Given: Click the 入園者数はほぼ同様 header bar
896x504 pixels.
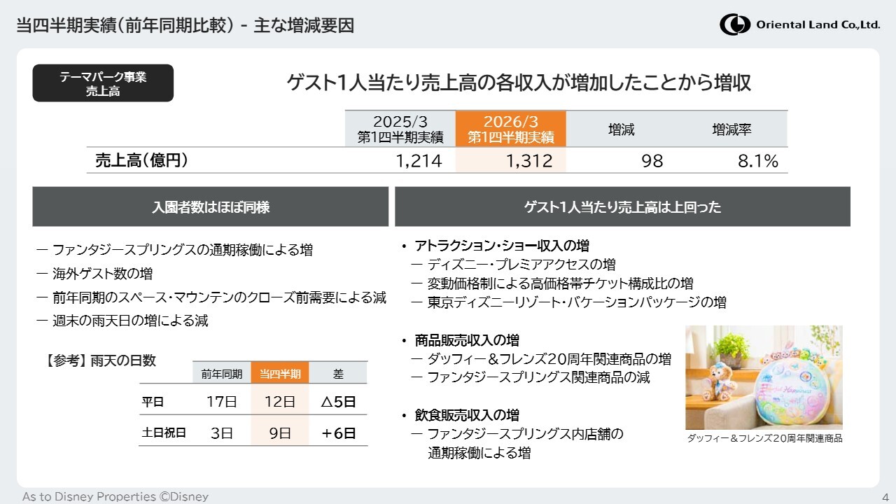Looking at the screenshot, I should 211,207.
